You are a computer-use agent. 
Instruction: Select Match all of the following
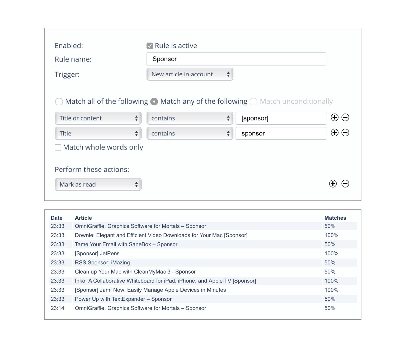tap(59, 102)
